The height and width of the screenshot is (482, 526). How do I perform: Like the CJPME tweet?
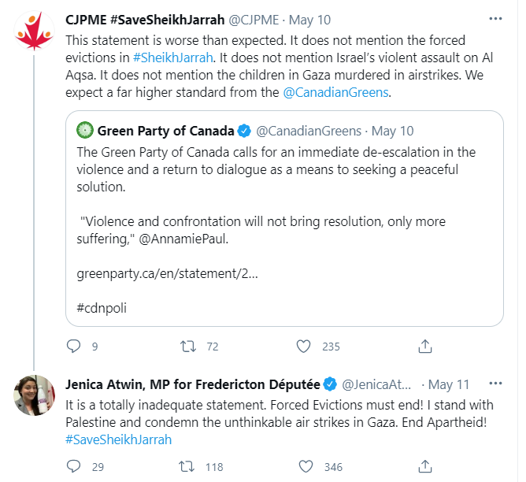(304, 347)
